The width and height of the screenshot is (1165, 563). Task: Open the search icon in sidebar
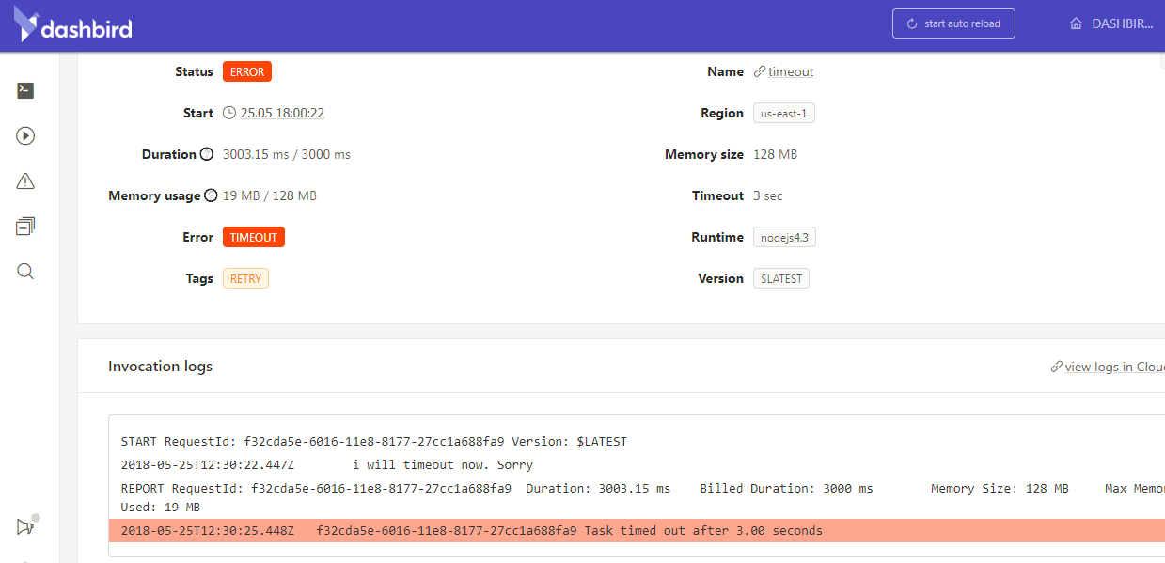[24, 271]
